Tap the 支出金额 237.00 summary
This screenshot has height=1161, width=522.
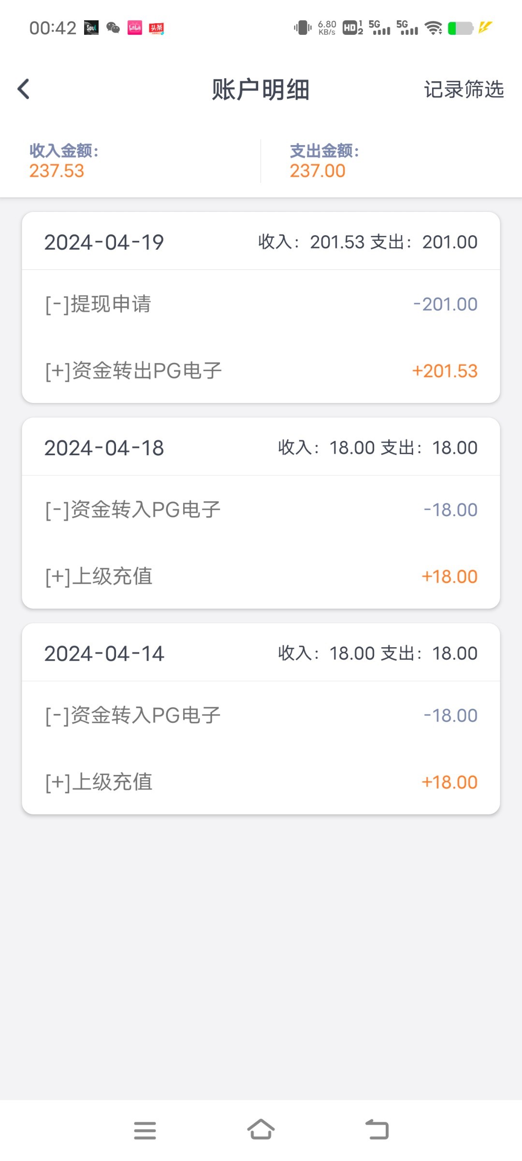pyautogui.click(x=324, y=162)
